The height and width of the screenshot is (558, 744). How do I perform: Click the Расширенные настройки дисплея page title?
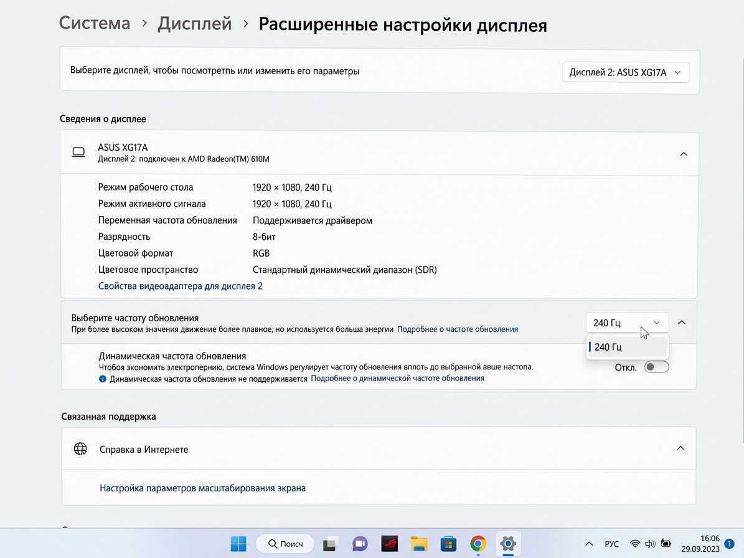tap(403, 25)
